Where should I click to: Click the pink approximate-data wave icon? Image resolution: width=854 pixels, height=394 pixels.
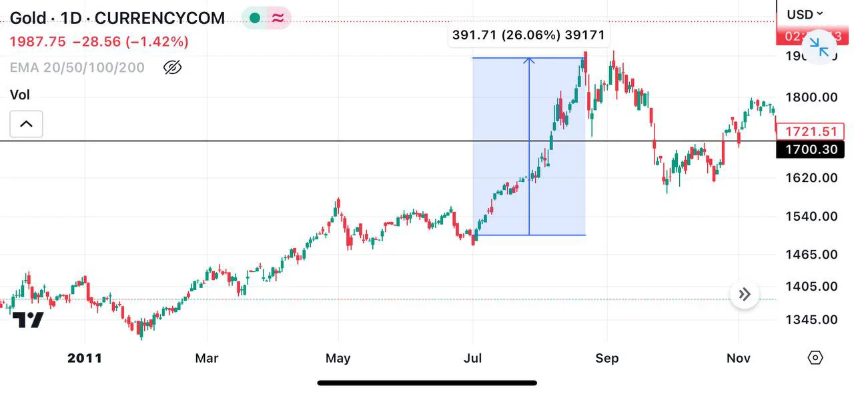point(278,18)
